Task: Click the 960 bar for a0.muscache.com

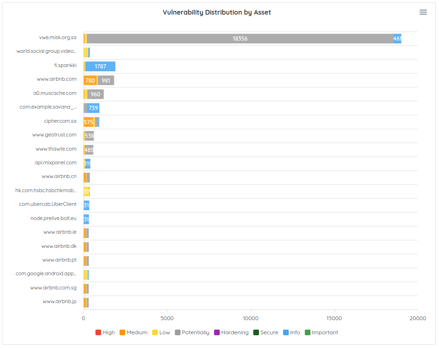Action: (95, 94)
